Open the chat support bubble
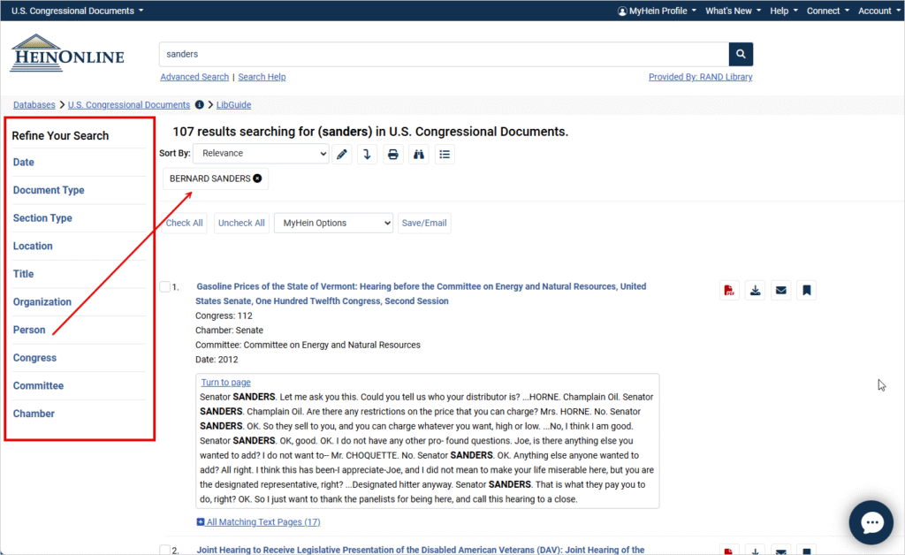905x555 pixels. 871,522
